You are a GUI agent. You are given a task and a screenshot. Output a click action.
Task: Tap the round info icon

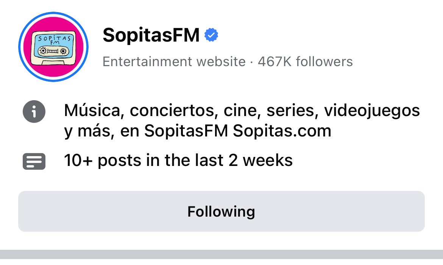click(x=34, y=112)
